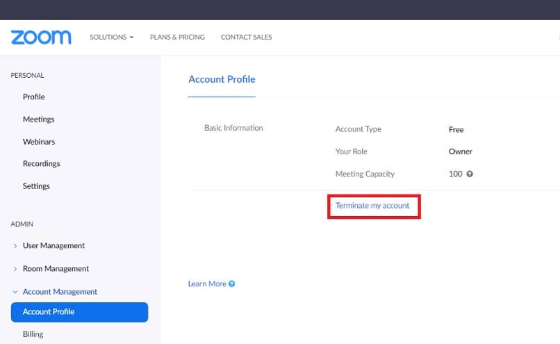Image resolution: width=560 pixels, height=344 pixels.
Task: Go to Contact Sales
Action: (x=246, y=37)
